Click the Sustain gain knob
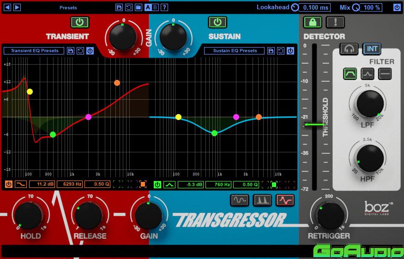 173,37
